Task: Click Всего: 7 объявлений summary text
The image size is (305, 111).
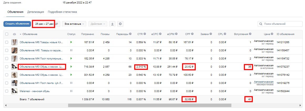Action: (32, 99)
